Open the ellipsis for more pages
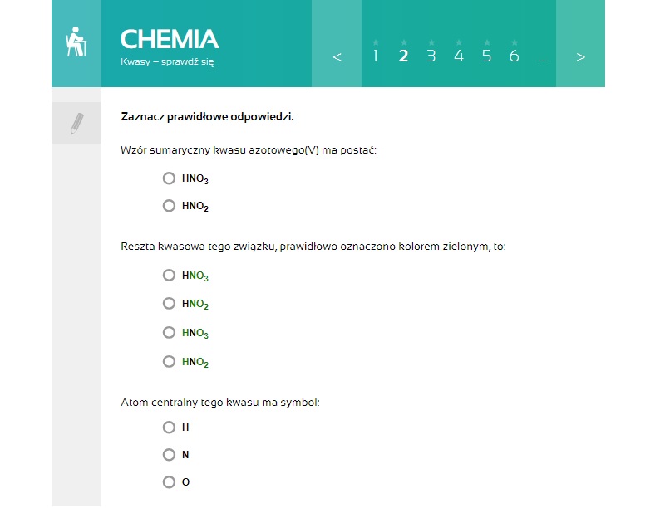The height and width of the screenshot is (508, 665). tap(542, 57)
